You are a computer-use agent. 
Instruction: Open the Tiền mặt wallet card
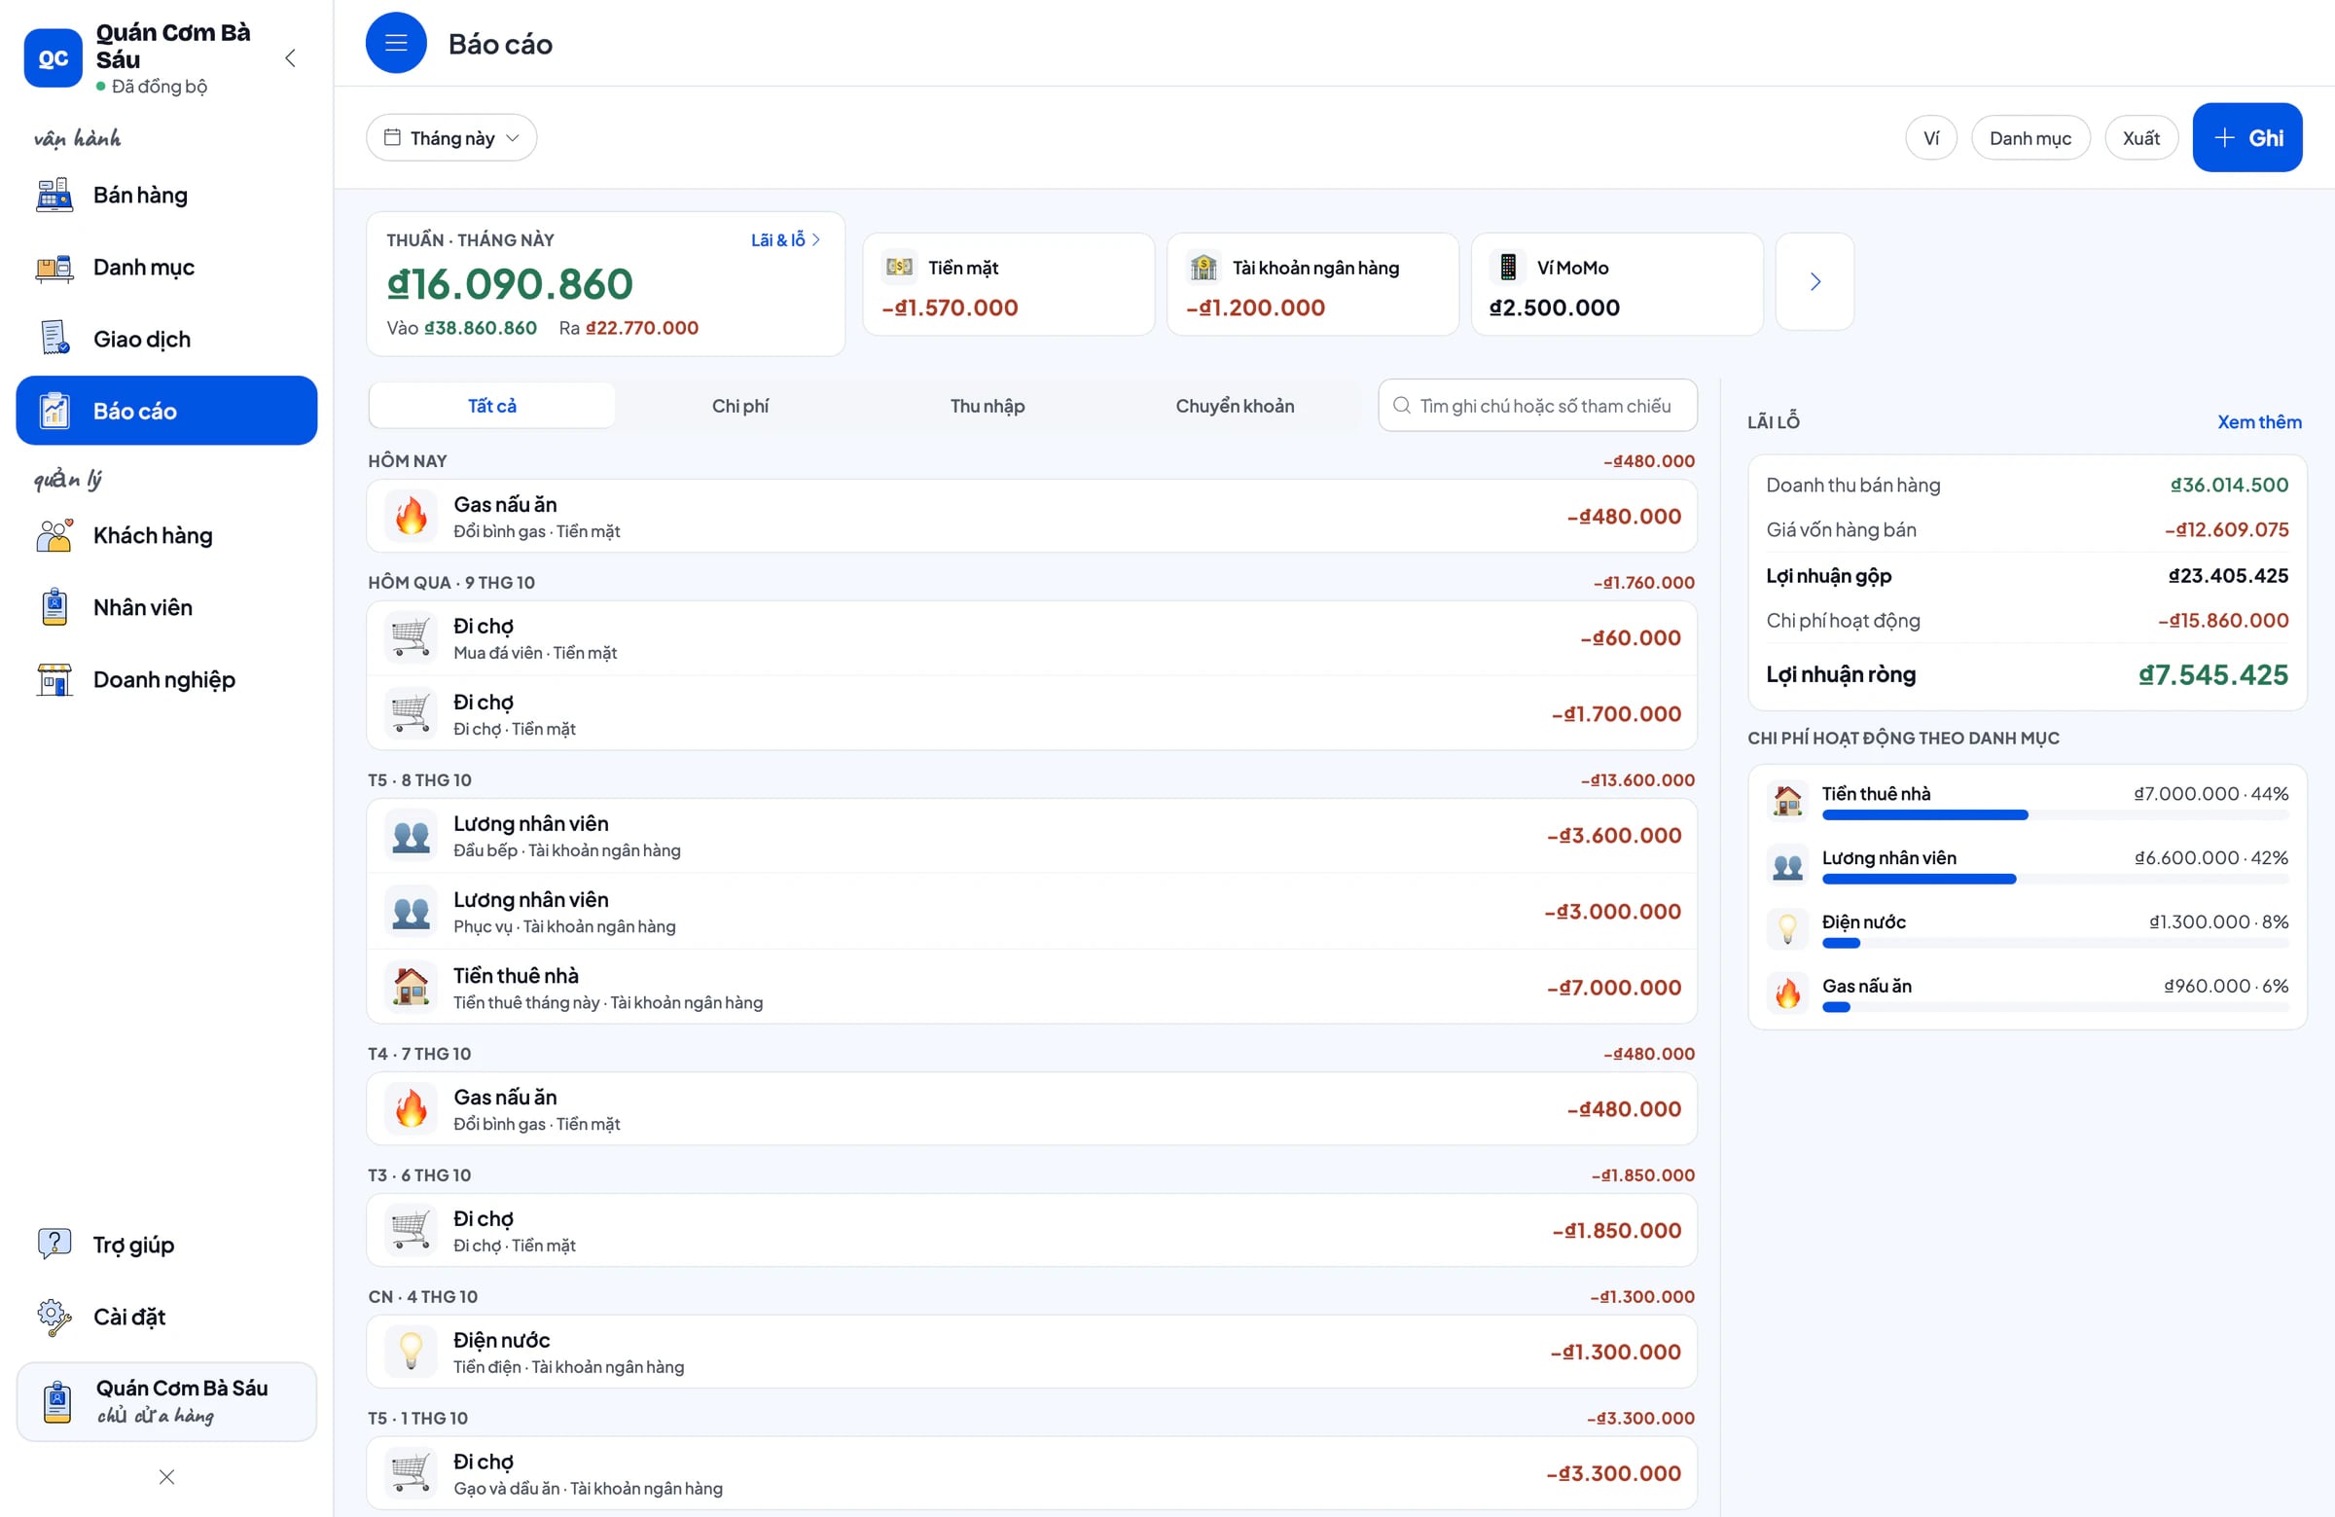1009,284
